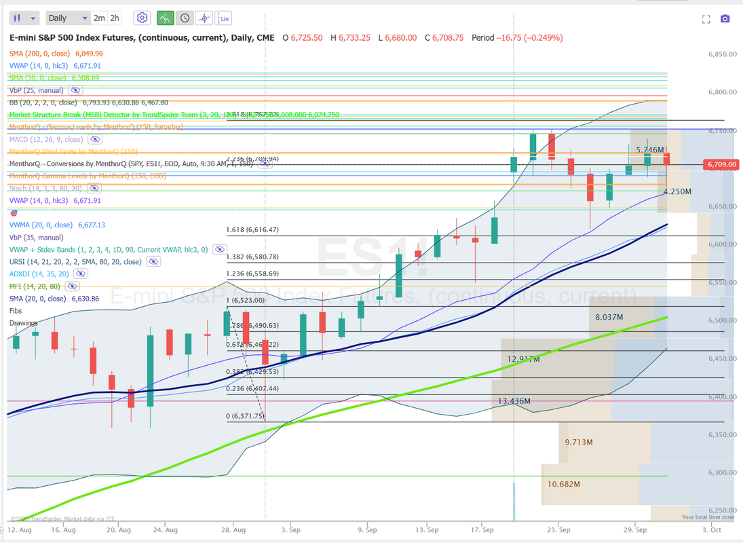The image size is (743, 543).
Task: Show the MACD indicator via eye icon
Action: [95, 140]
